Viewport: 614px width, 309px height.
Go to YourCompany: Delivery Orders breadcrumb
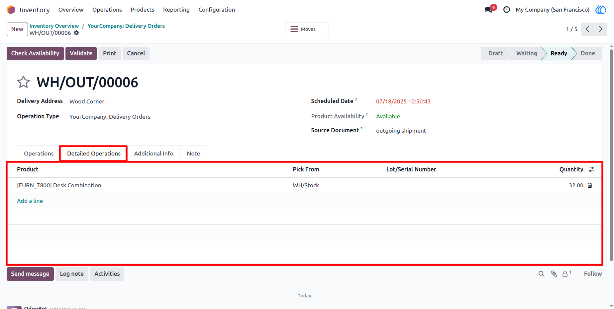[126, 26]
